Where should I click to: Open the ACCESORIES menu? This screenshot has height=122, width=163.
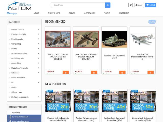90,13
